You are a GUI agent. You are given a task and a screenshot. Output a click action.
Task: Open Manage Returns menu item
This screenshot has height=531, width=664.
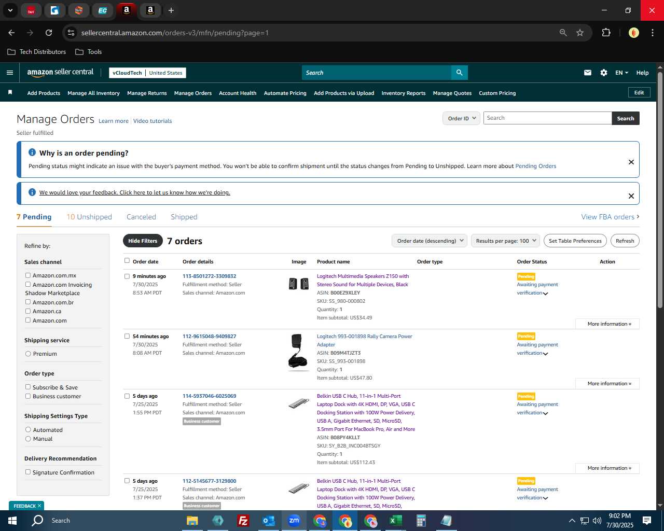147,93
